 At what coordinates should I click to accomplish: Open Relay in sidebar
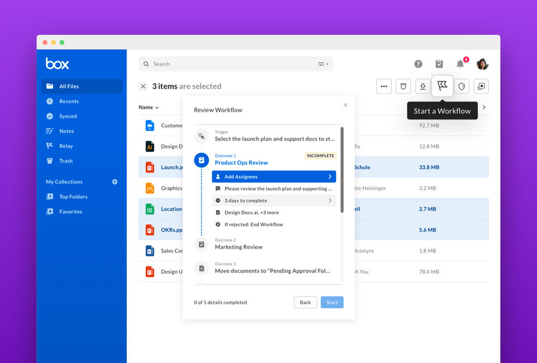tap(66, 146)
